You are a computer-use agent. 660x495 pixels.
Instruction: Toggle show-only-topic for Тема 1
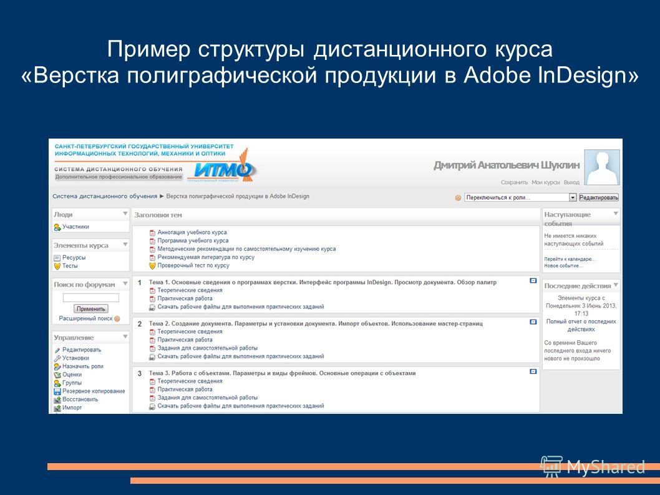tap(533, 280)
